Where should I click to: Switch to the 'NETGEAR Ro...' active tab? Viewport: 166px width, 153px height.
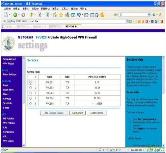click(x=73, y=26)
